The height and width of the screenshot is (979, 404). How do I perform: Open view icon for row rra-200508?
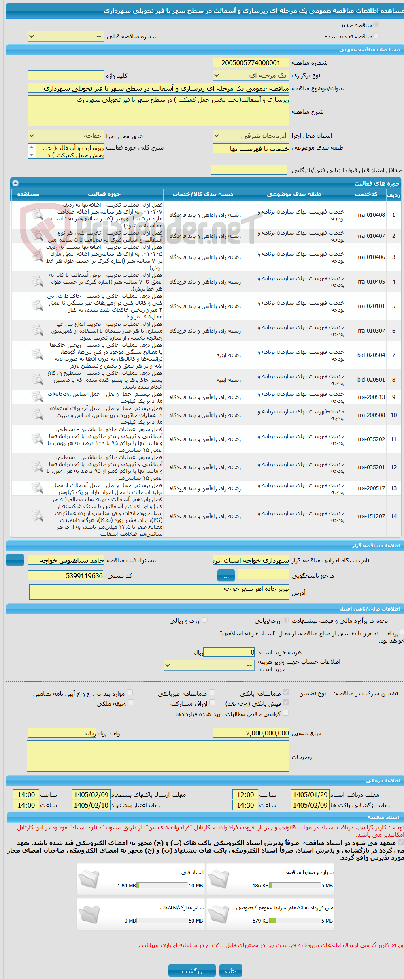(37, 415)
